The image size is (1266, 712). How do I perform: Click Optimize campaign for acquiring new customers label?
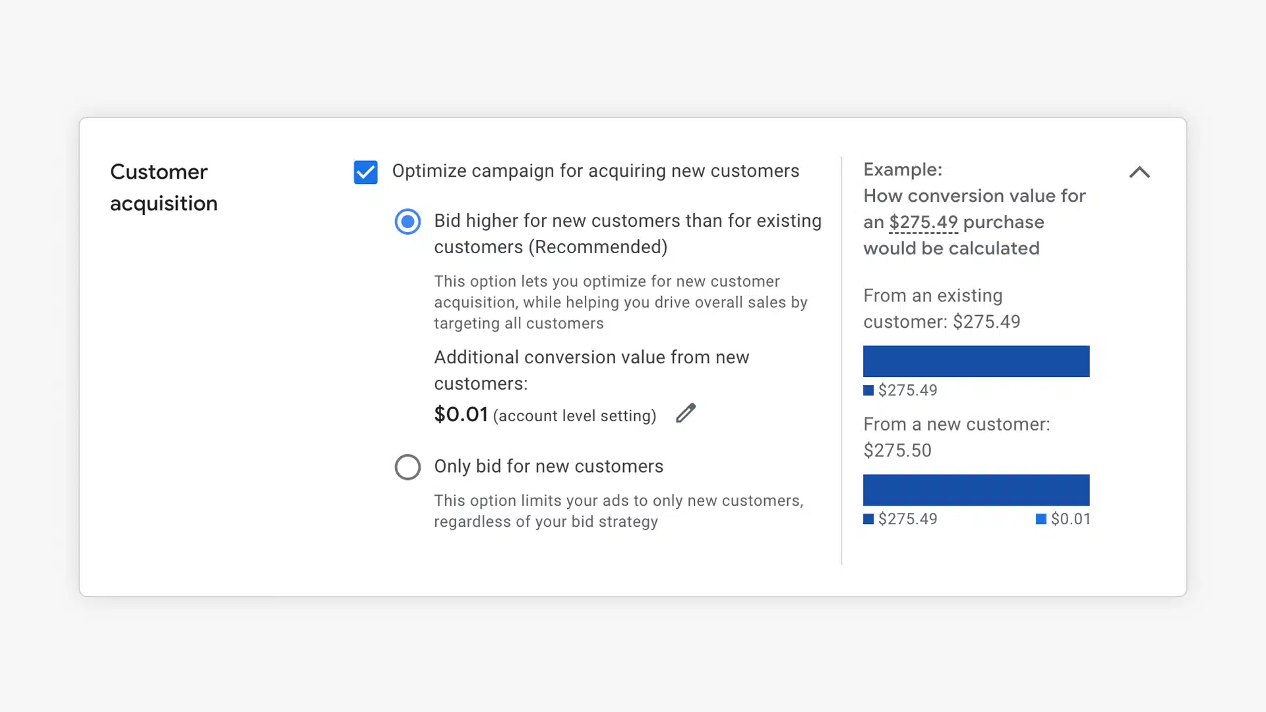[595, 171]
